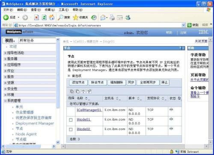Go to the Home page icon
This screenshot has width=214, height=155.
52,18
